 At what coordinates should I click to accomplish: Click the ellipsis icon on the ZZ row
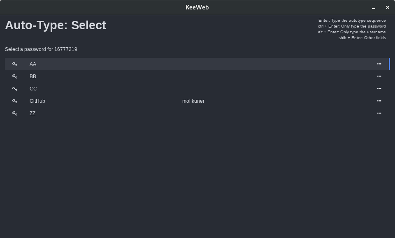click(379, 113)
